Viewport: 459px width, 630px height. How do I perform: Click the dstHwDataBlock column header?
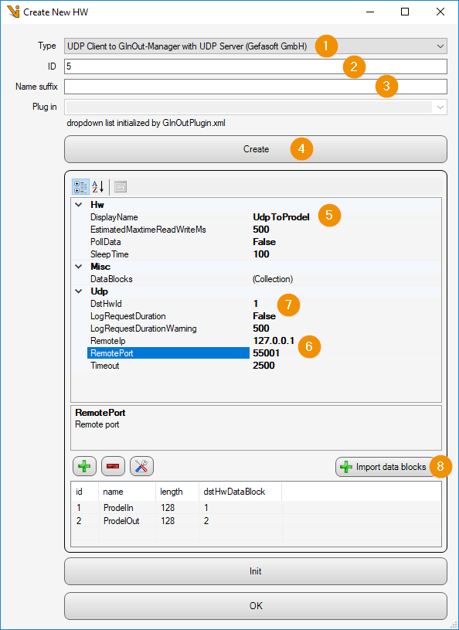(240, 492)
